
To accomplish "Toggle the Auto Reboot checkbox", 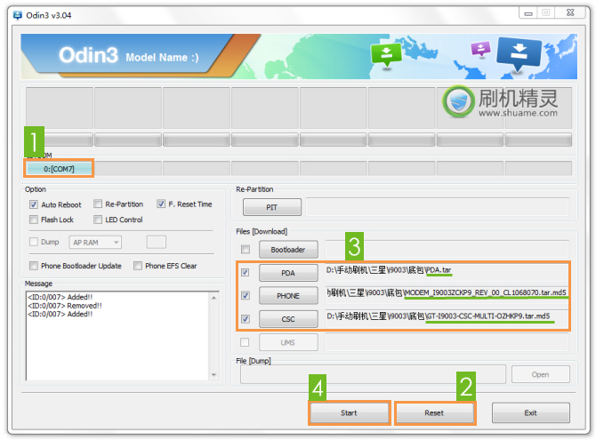I will tap(34, 204).
